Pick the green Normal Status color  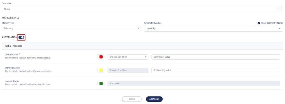click(x=101, y=83)
